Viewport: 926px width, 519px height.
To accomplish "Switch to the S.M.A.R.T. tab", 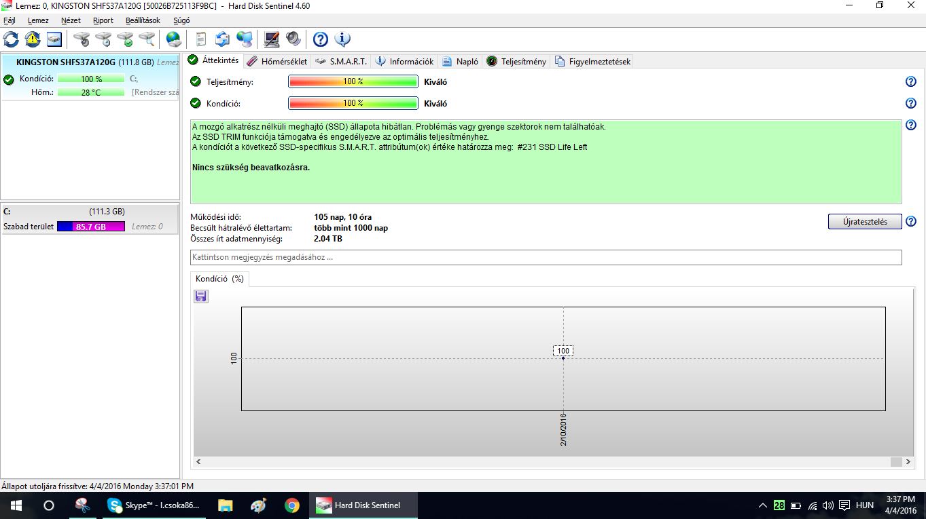I will pos(341,61).
